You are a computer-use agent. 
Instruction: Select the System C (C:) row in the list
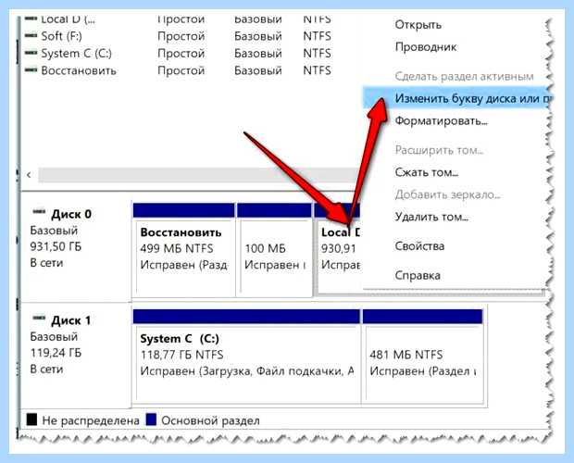(x=178, y=53)
